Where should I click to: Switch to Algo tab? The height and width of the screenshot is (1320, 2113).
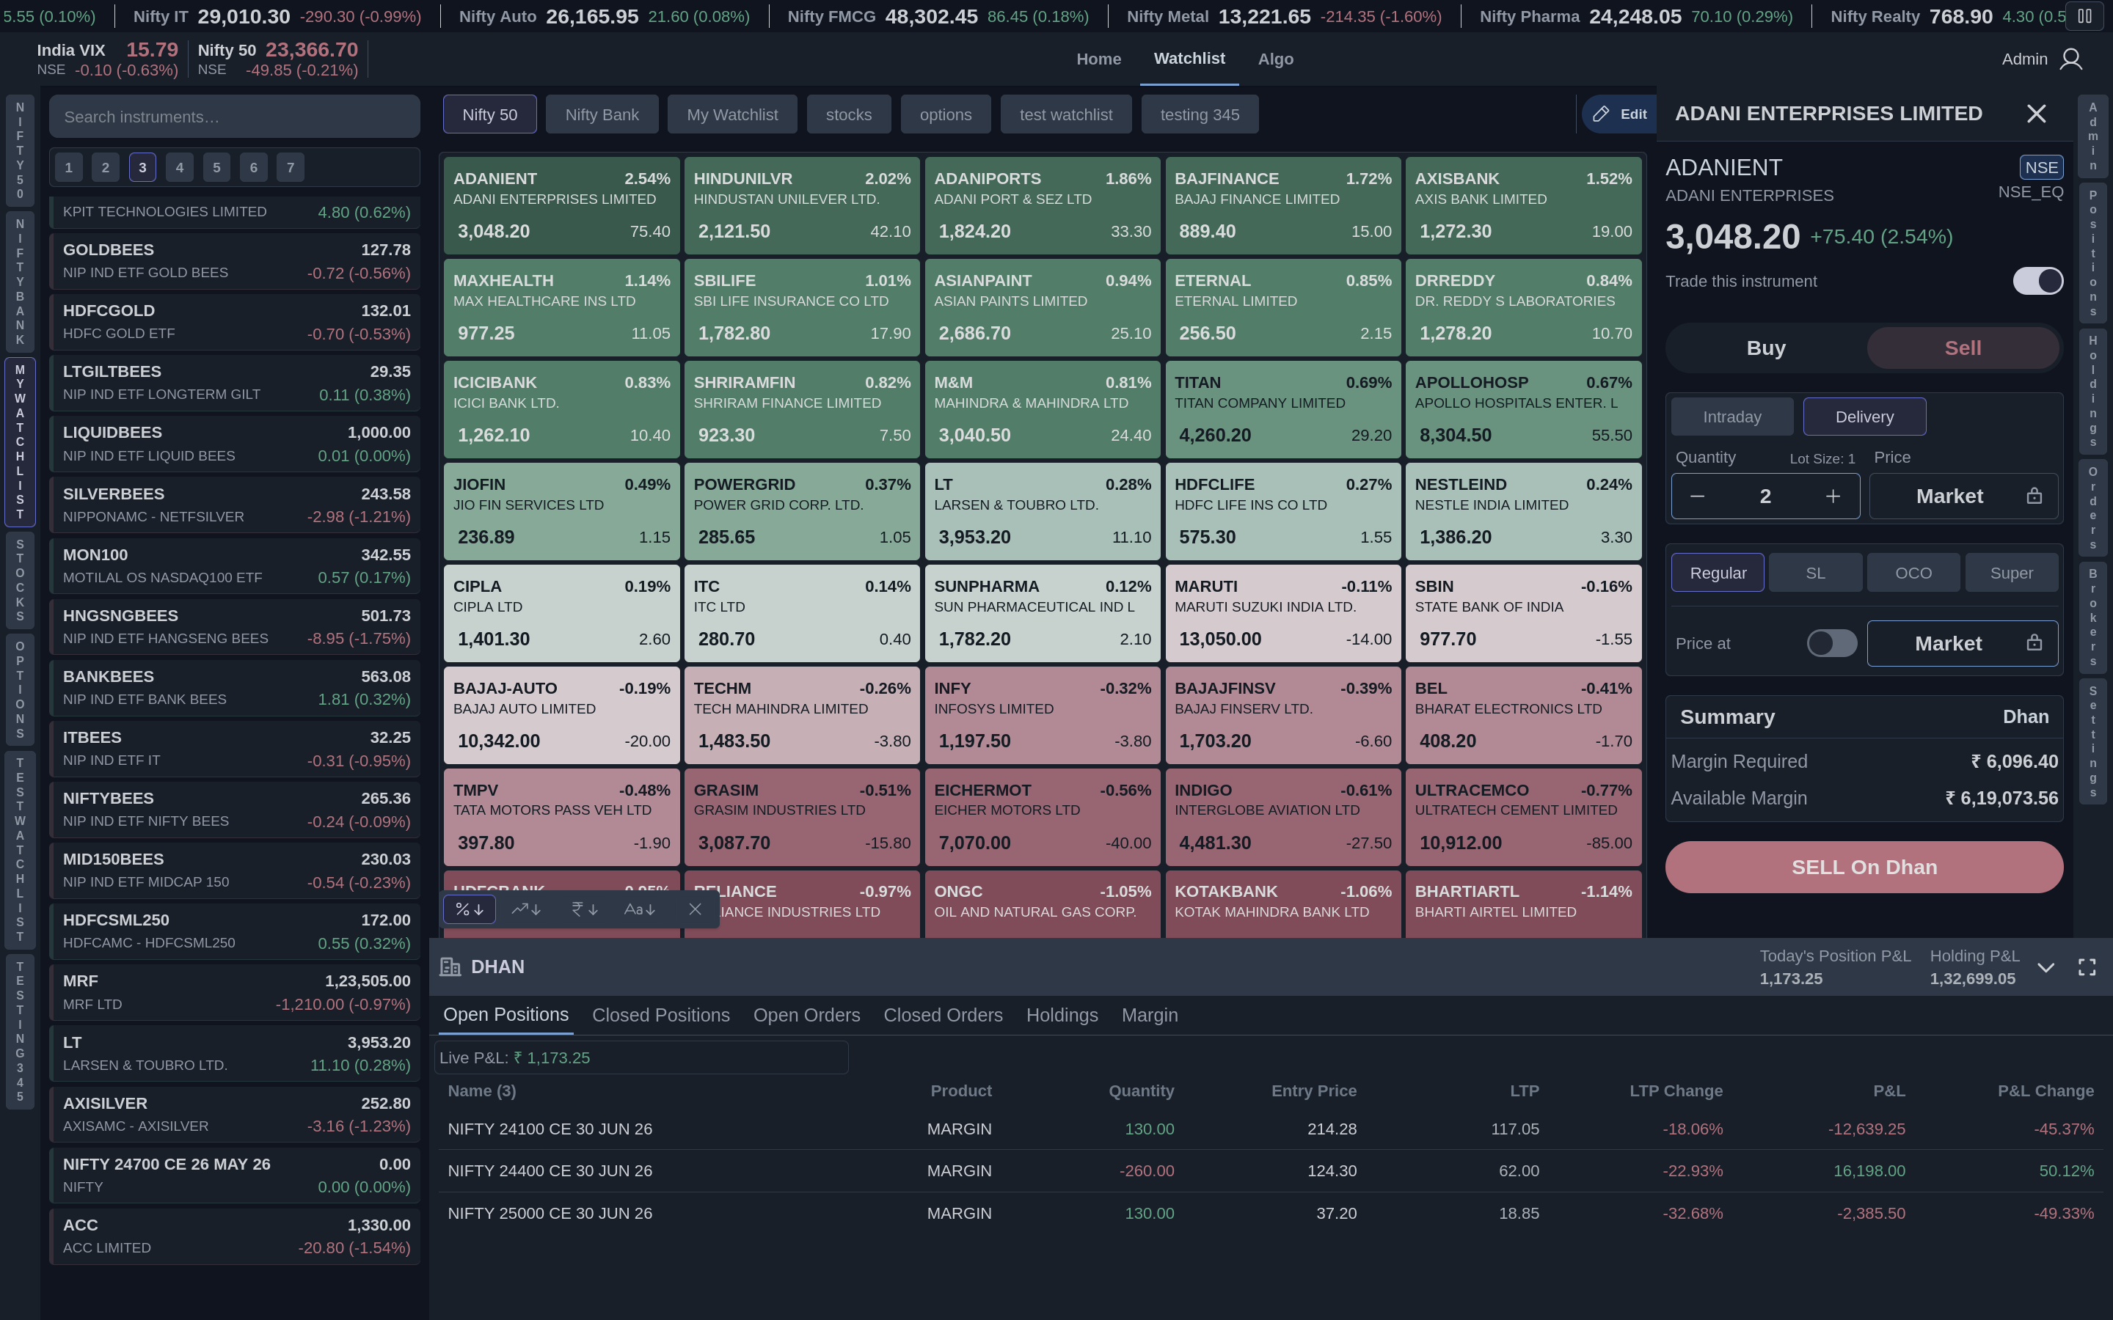tap(1275, 59)
